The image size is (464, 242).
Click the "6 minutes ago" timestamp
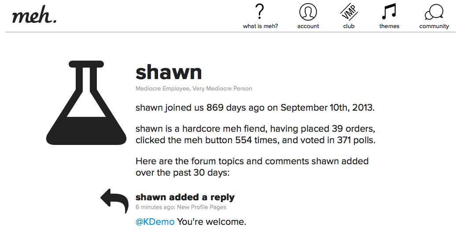coord(155,207)
